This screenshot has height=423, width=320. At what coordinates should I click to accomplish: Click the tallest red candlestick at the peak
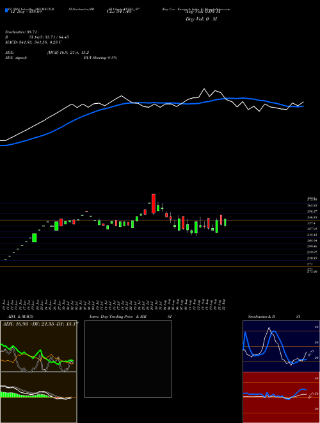[x=153, y=204]
